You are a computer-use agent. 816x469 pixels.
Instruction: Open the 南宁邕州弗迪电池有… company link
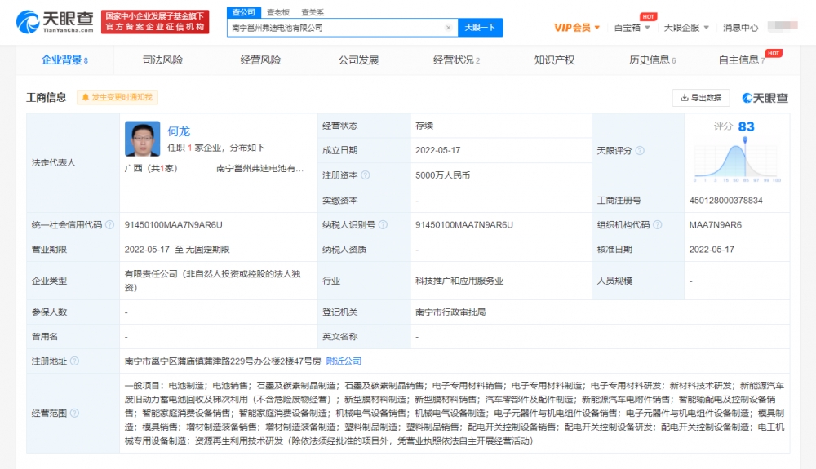coord(259,169)
